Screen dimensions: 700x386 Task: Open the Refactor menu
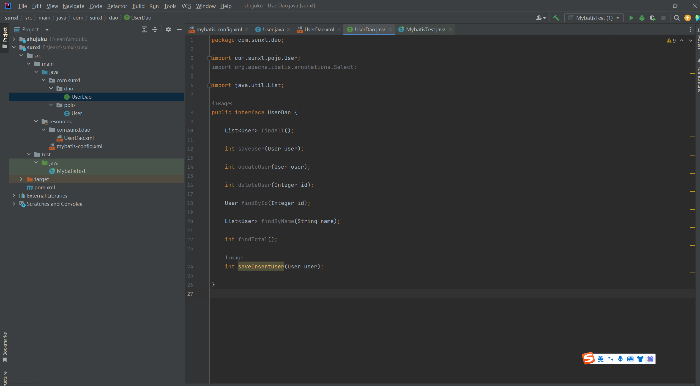(117, 6)
